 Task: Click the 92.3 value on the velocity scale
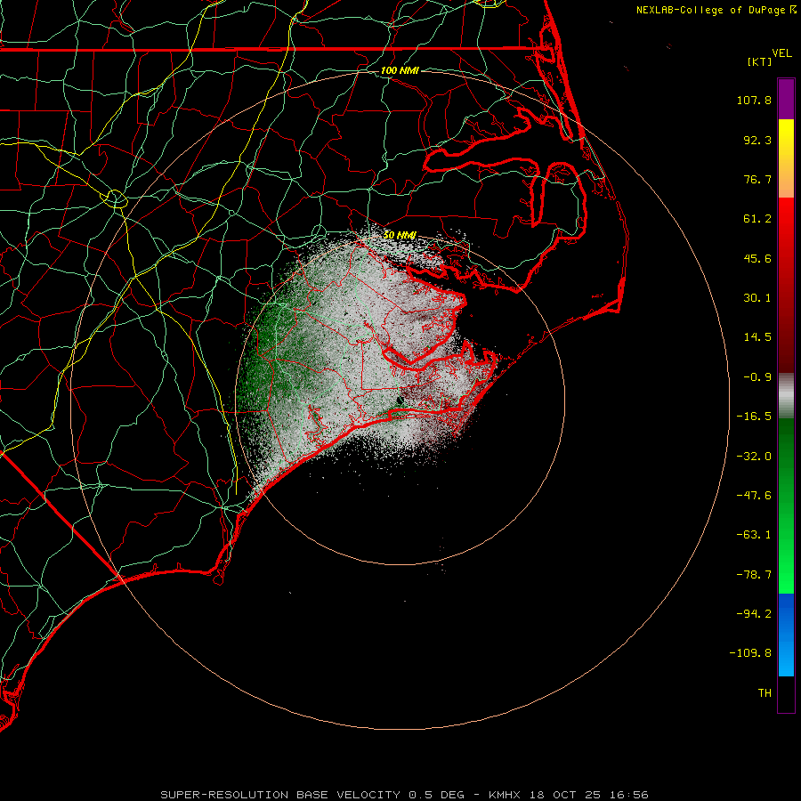(757, 140)
